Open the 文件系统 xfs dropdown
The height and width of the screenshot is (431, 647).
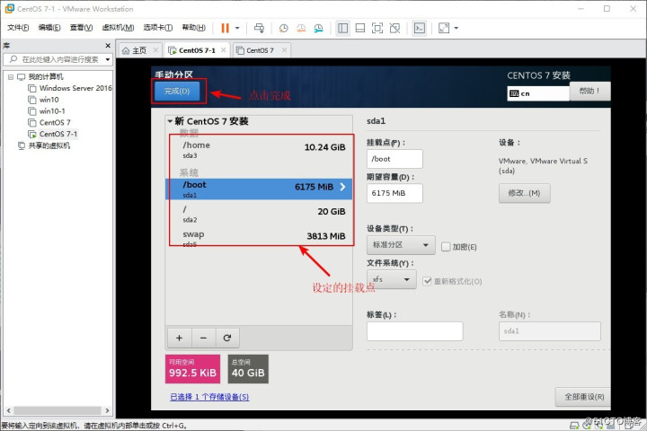coord(391,279)
